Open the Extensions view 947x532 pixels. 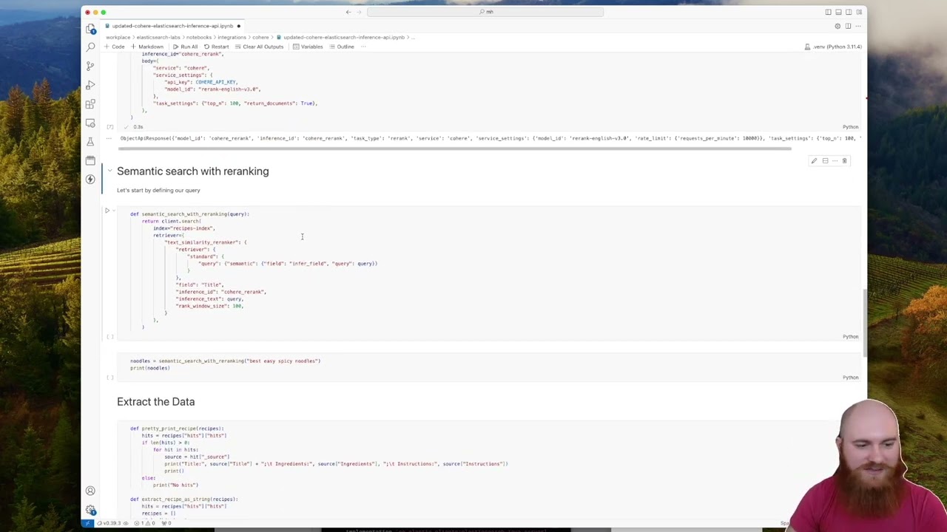pyautogui.click(x=90, y=104)
